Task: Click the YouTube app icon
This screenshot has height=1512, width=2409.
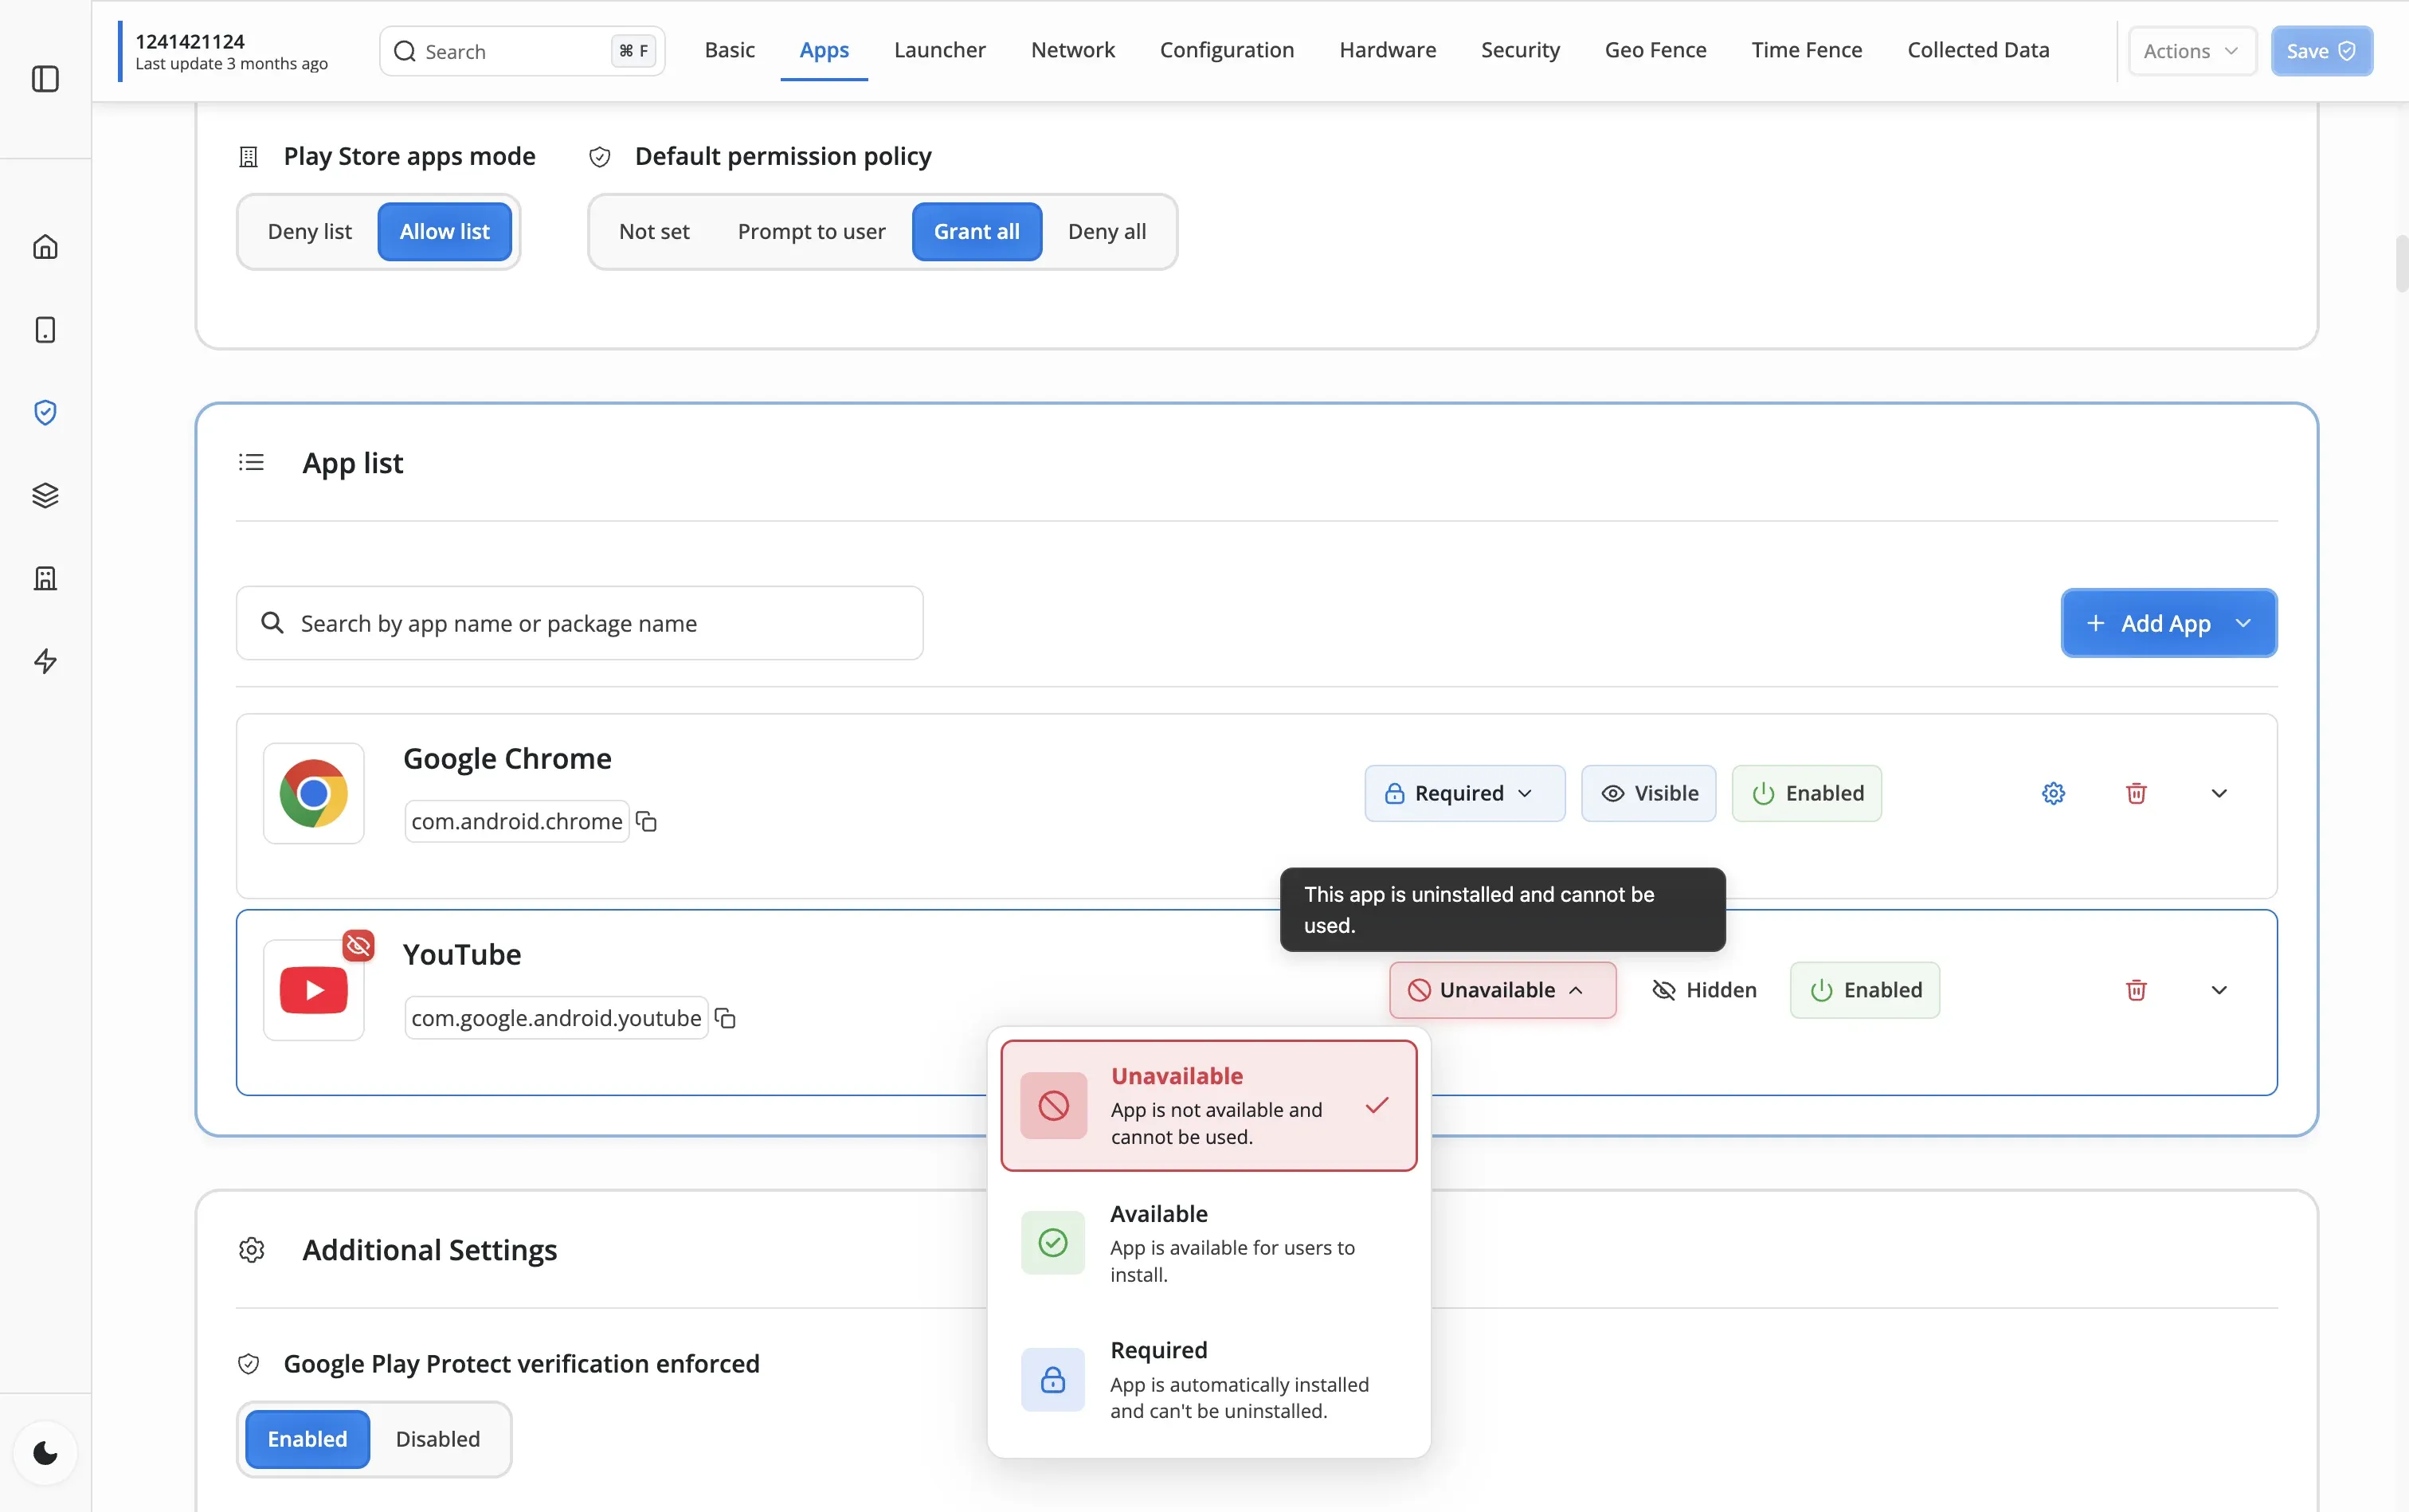Action: 314,990
